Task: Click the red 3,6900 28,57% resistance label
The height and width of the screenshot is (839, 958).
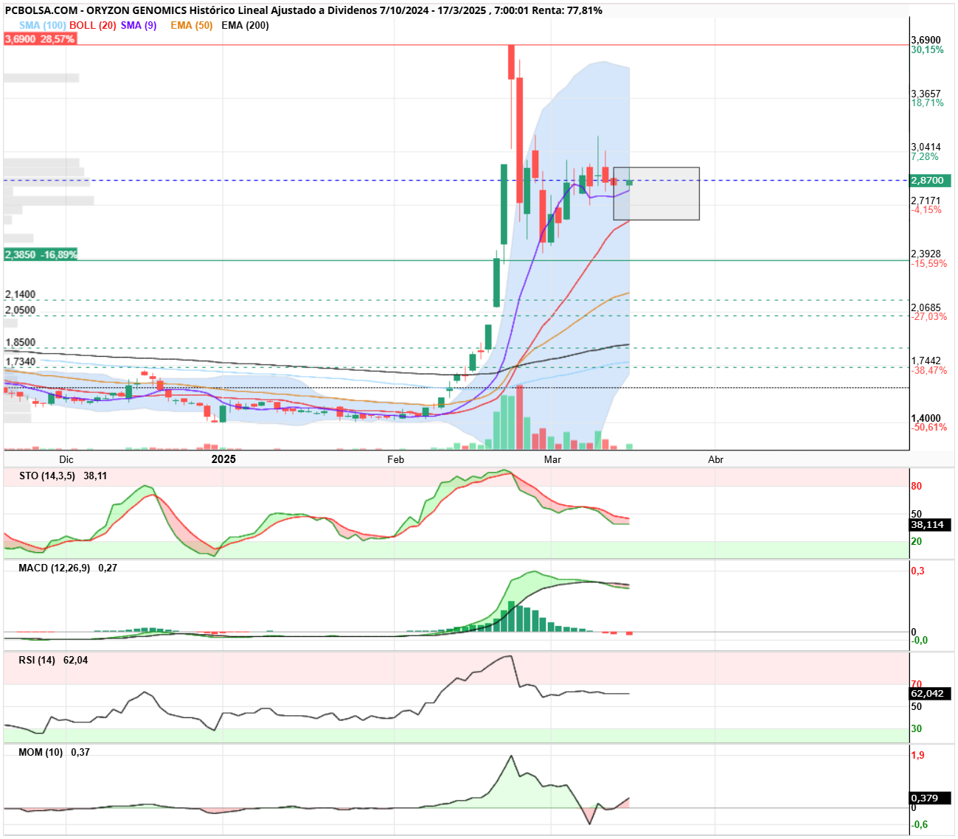Action: [x=40, y=39]
